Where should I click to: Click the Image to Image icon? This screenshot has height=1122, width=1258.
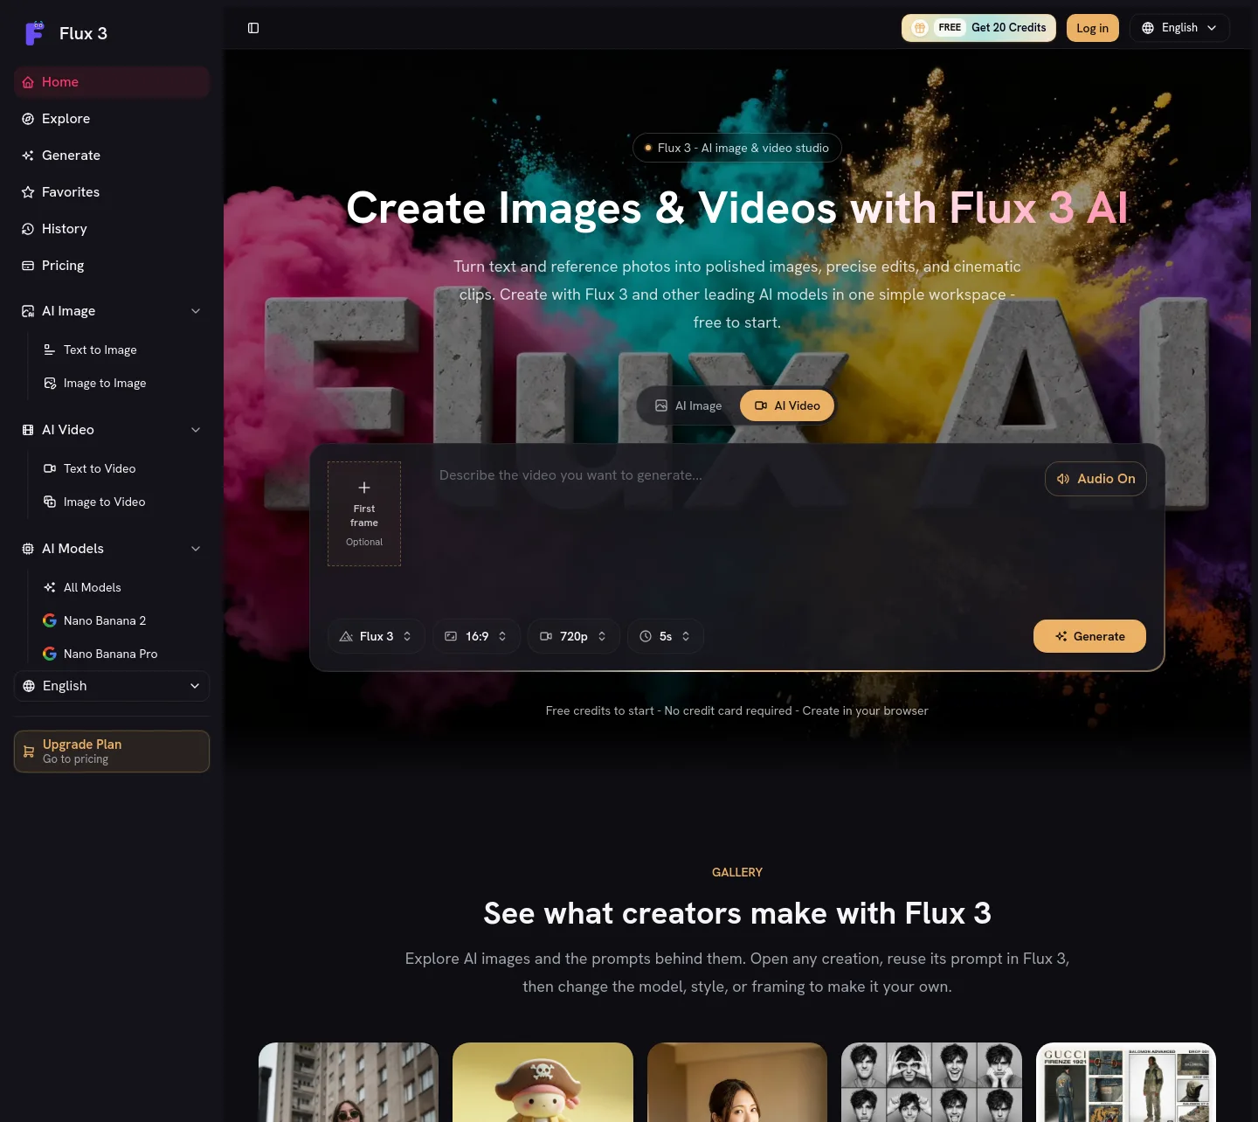pyautogui.click(x=50, y=383)
